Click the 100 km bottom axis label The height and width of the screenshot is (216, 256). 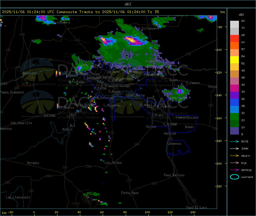coord(147,212)
